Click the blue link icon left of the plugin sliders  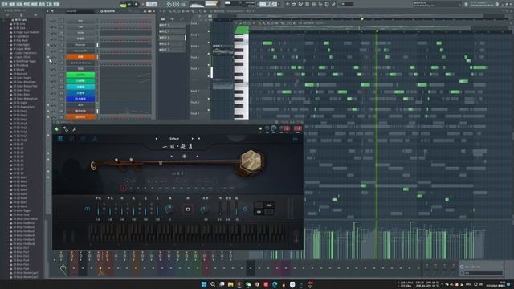point(88,209)
